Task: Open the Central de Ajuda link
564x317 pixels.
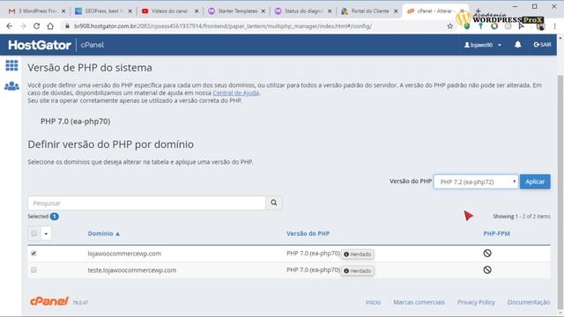Action: point(235,92)
